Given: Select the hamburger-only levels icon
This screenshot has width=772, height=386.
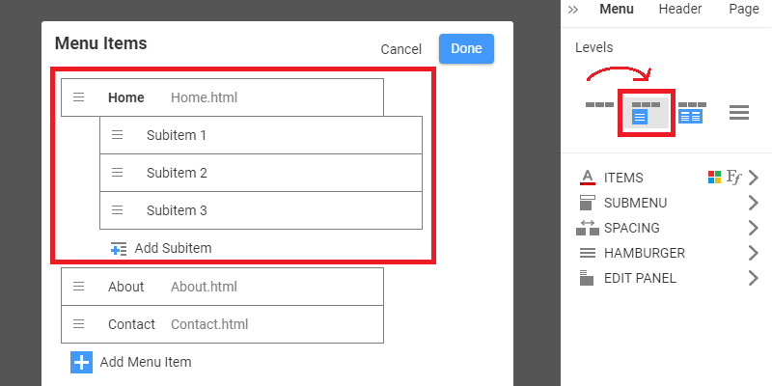Looking at the screenshot, I should click(x=739, y=113).
